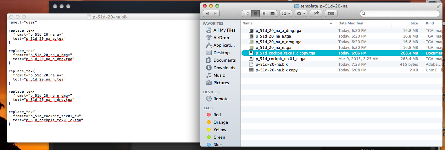Toggle Finder full screen mode

tap(439, 6)
